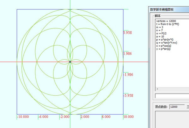
Task: Click the empty lower text area in panel
Action: (172, 120)
